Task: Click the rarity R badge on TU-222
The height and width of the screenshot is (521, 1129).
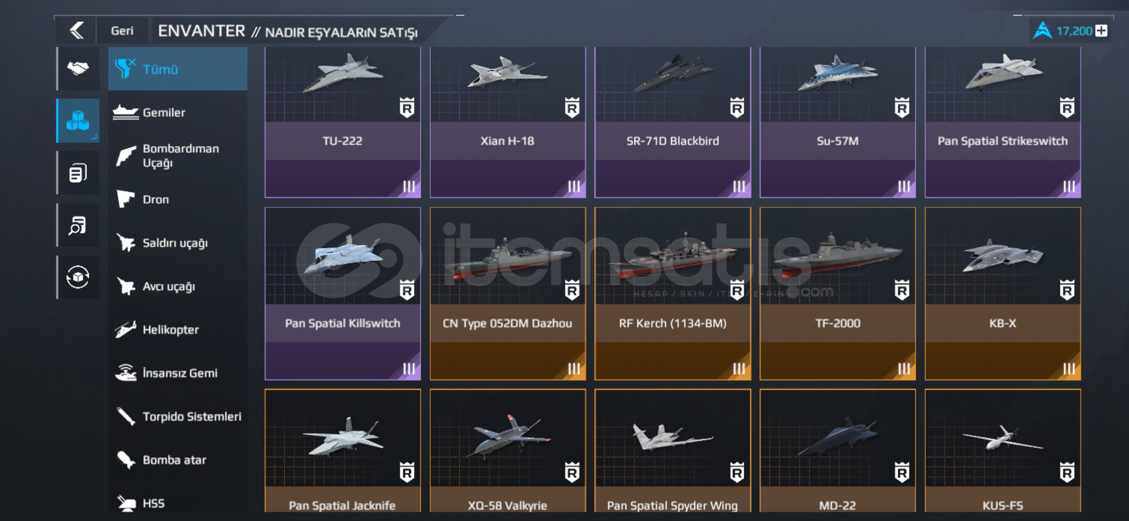Action: coord(407,107)
